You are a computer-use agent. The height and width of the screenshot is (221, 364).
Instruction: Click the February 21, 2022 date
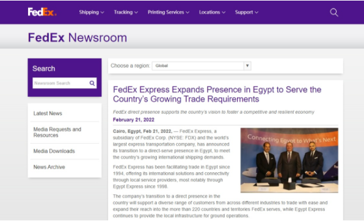134,120
